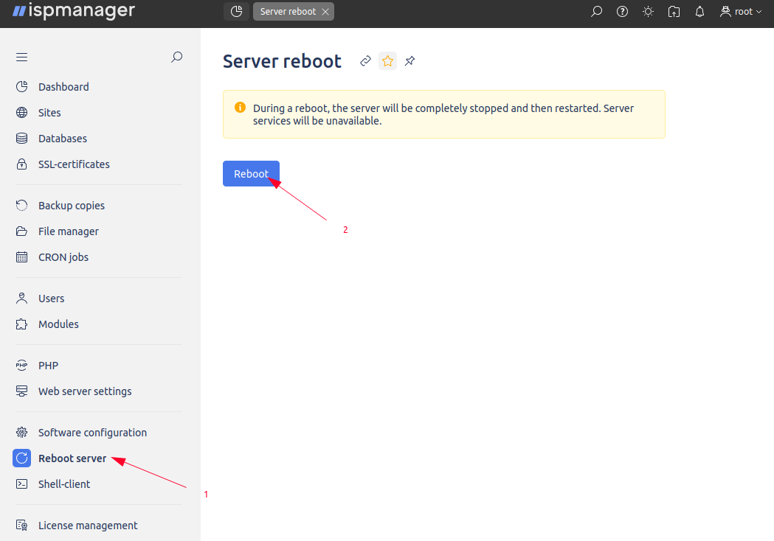Toggle the favorite star icon
This screenshot has width=774, height=541.
[x=387, y=61]
